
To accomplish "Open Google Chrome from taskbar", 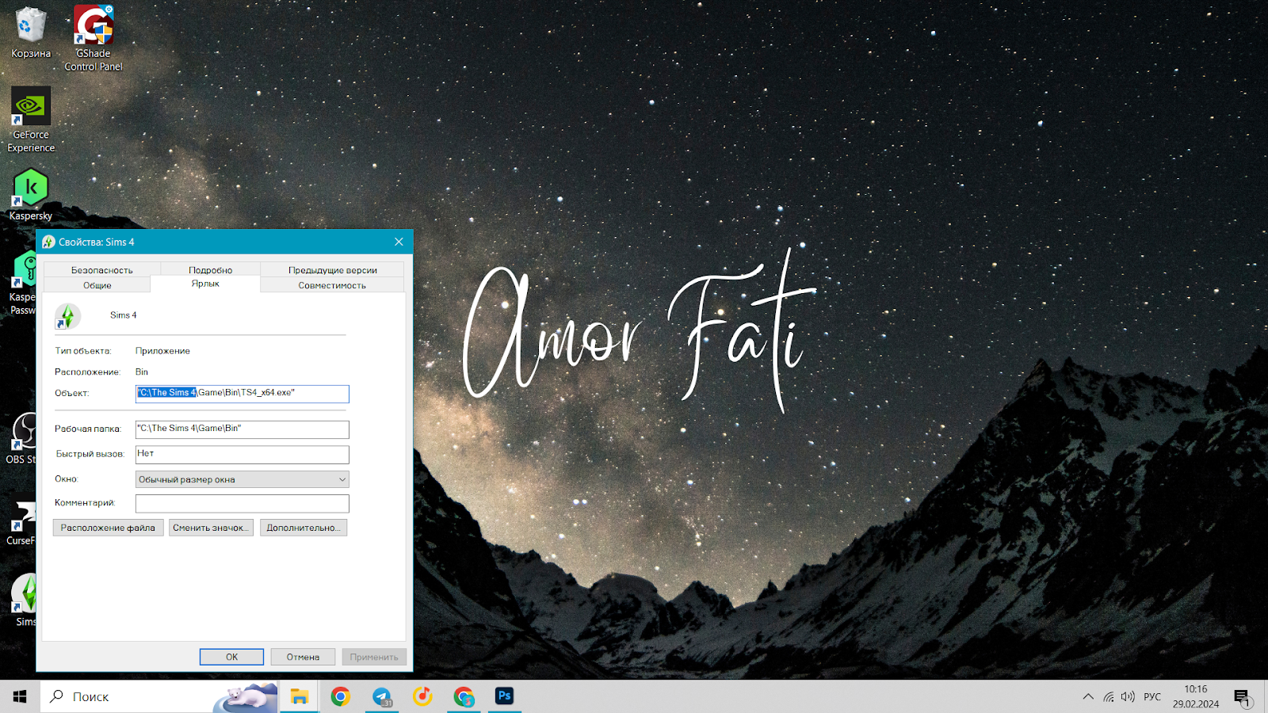I will coord(341,696).
